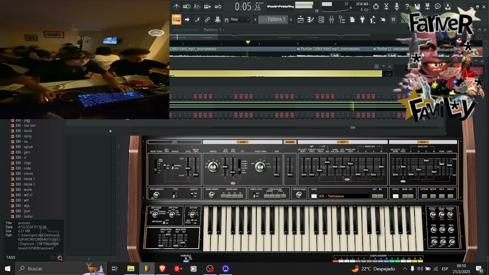Toggle the metronome icon in FL Studio toolbar
Screen dimensions: 489x275
pyautogui.click(x=176, y=6)
